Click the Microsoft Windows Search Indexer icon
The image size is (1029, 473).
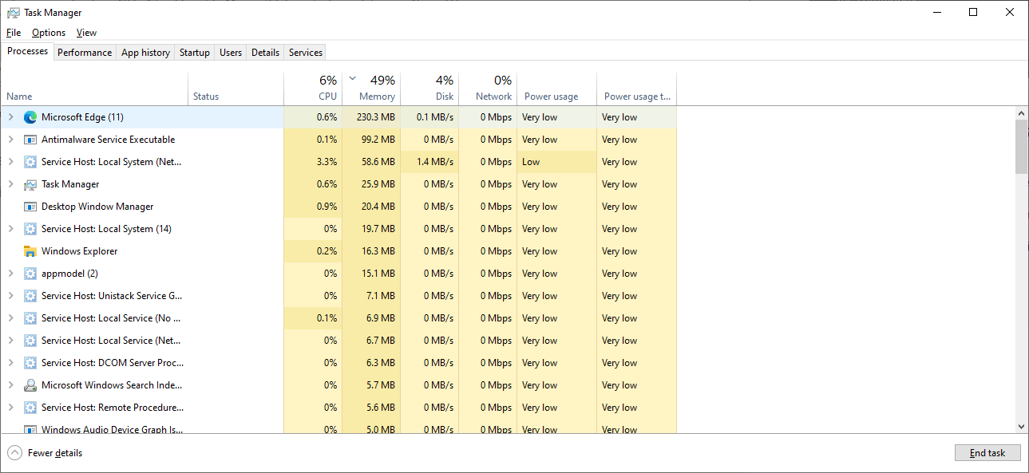tap(30, 385)
